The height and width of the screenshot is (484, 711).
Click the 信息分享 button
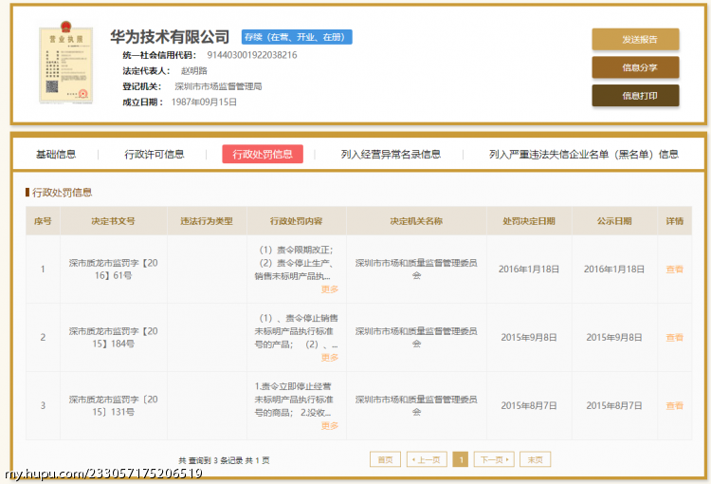635,67
